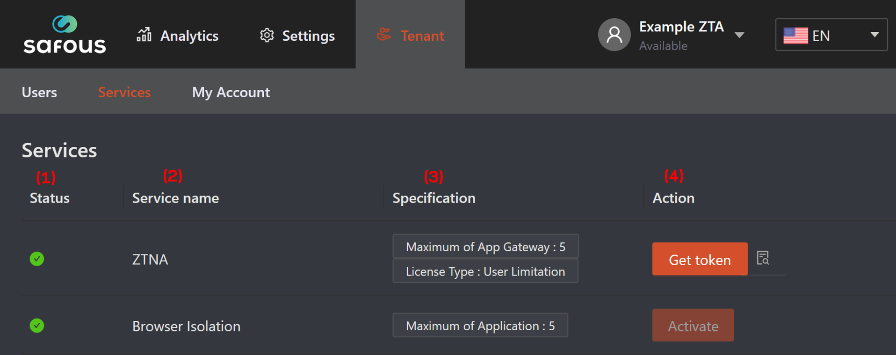Click the Safous logo
The width and height of the screenshot is (896, 355).
(x=65, y=35)
